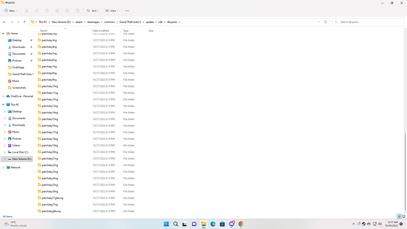Select the patchday20ng folder

pos(50,152)
